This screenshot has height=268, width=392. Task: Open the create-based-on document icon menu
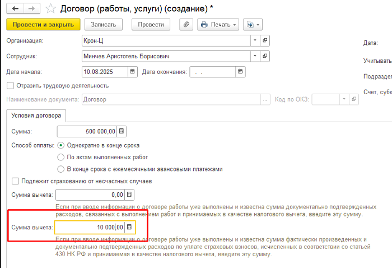tap(253, 25)
